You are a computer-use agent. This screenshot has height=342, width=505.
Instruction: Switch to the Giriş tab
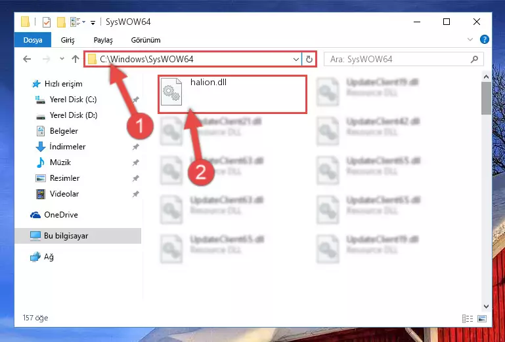click(68, 40)
